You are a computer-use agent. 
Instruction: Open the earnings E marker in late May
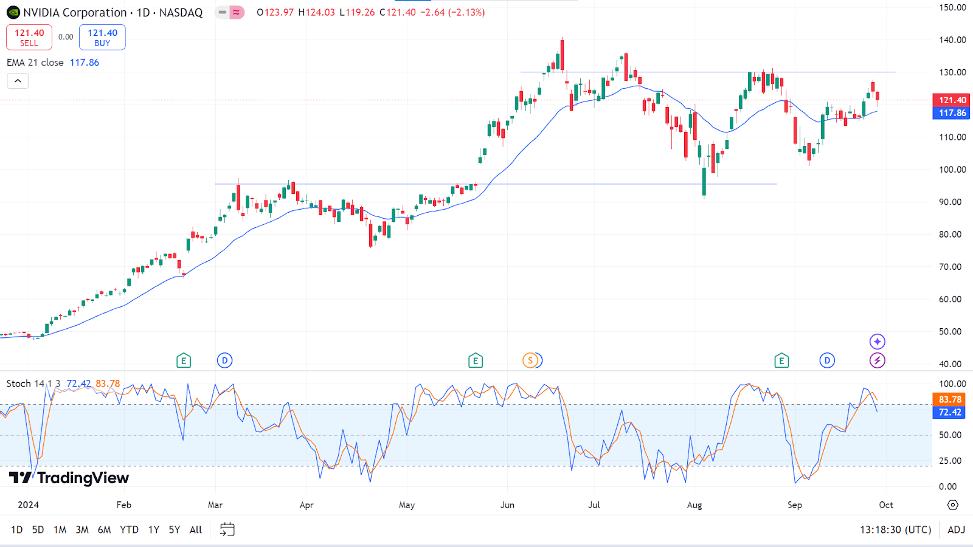point(476,361)
